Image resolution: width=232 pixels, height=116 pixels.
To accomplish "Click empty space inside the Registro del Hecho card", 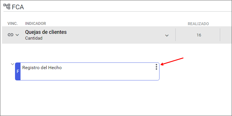I will pos(89,75).
